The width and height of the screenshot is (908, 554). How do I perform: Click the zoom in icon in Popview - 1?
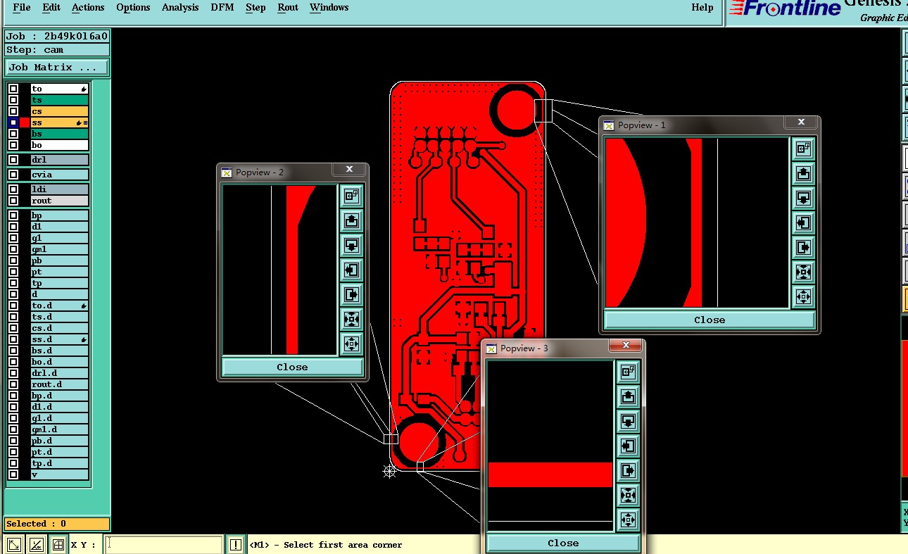(803, 272)
